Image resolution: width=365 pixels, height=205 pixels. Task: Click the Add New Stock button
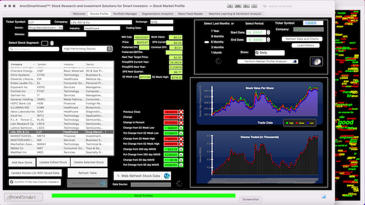point(22,162)
